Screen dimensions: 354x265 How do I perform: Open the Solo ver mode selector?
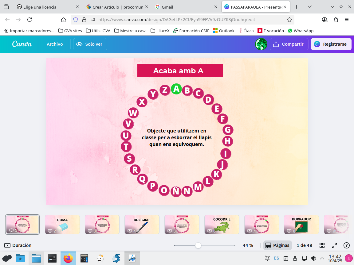coord(90,44)
